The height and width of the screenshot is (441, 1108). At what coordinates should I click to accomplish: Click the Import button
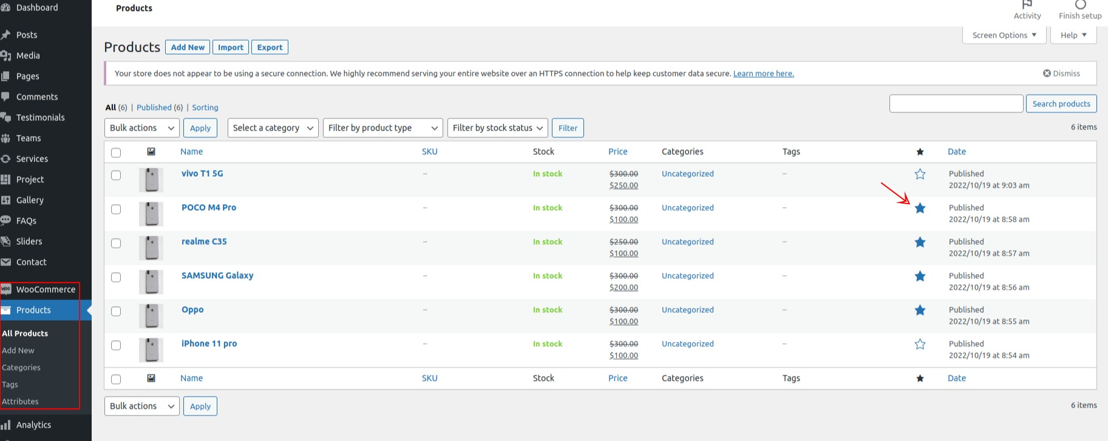tap(231, 47)
